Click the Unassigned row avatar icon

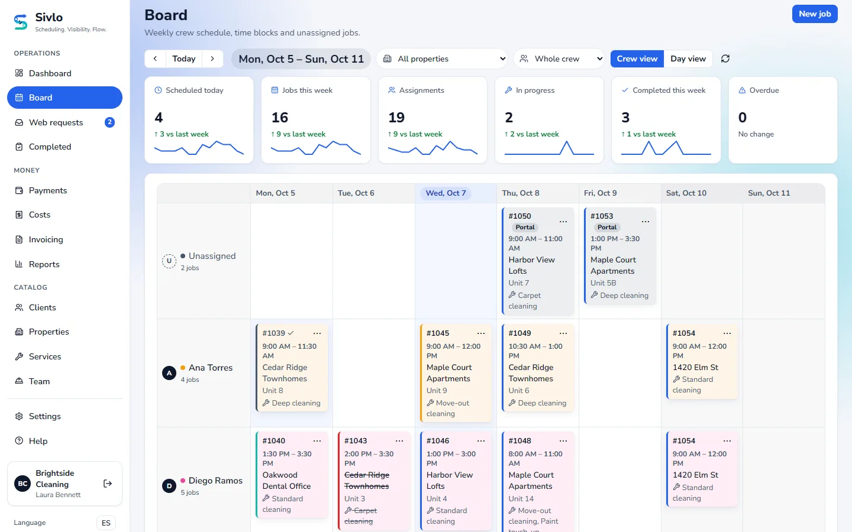[x=169, y=261]
